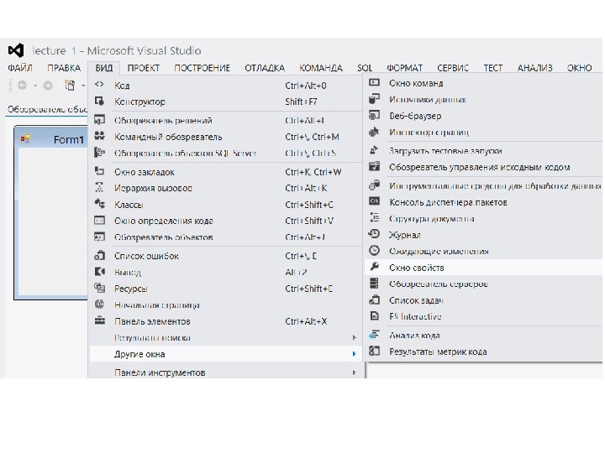
Task: Open the ОКНО menu
Action: [579, 68]
